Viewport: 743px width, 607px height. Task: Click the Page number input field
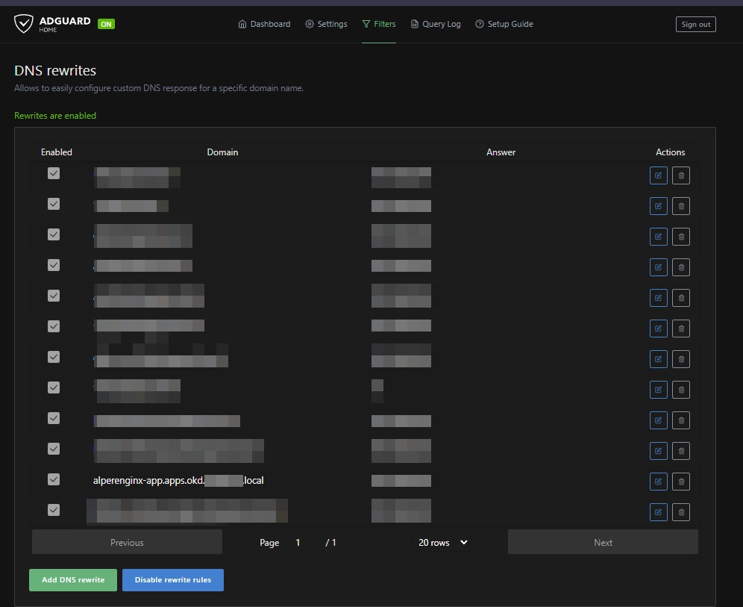tap(302, 543)
